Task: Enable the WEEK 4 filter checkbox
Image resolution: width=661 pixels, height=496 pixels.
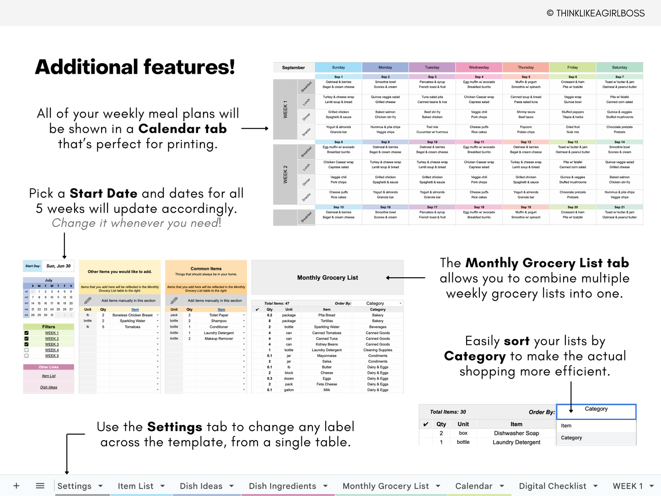Action: pyautogui.click(x=27, y=350)
